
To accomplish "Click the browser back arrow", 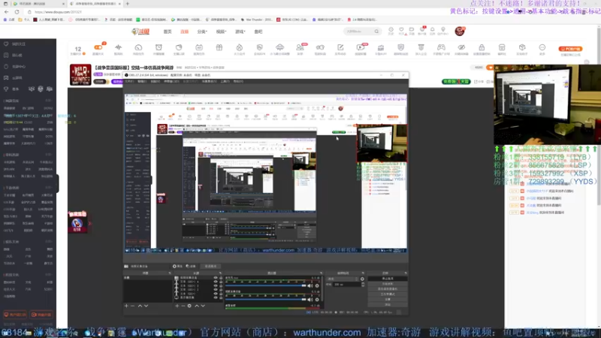I will 6,12.
